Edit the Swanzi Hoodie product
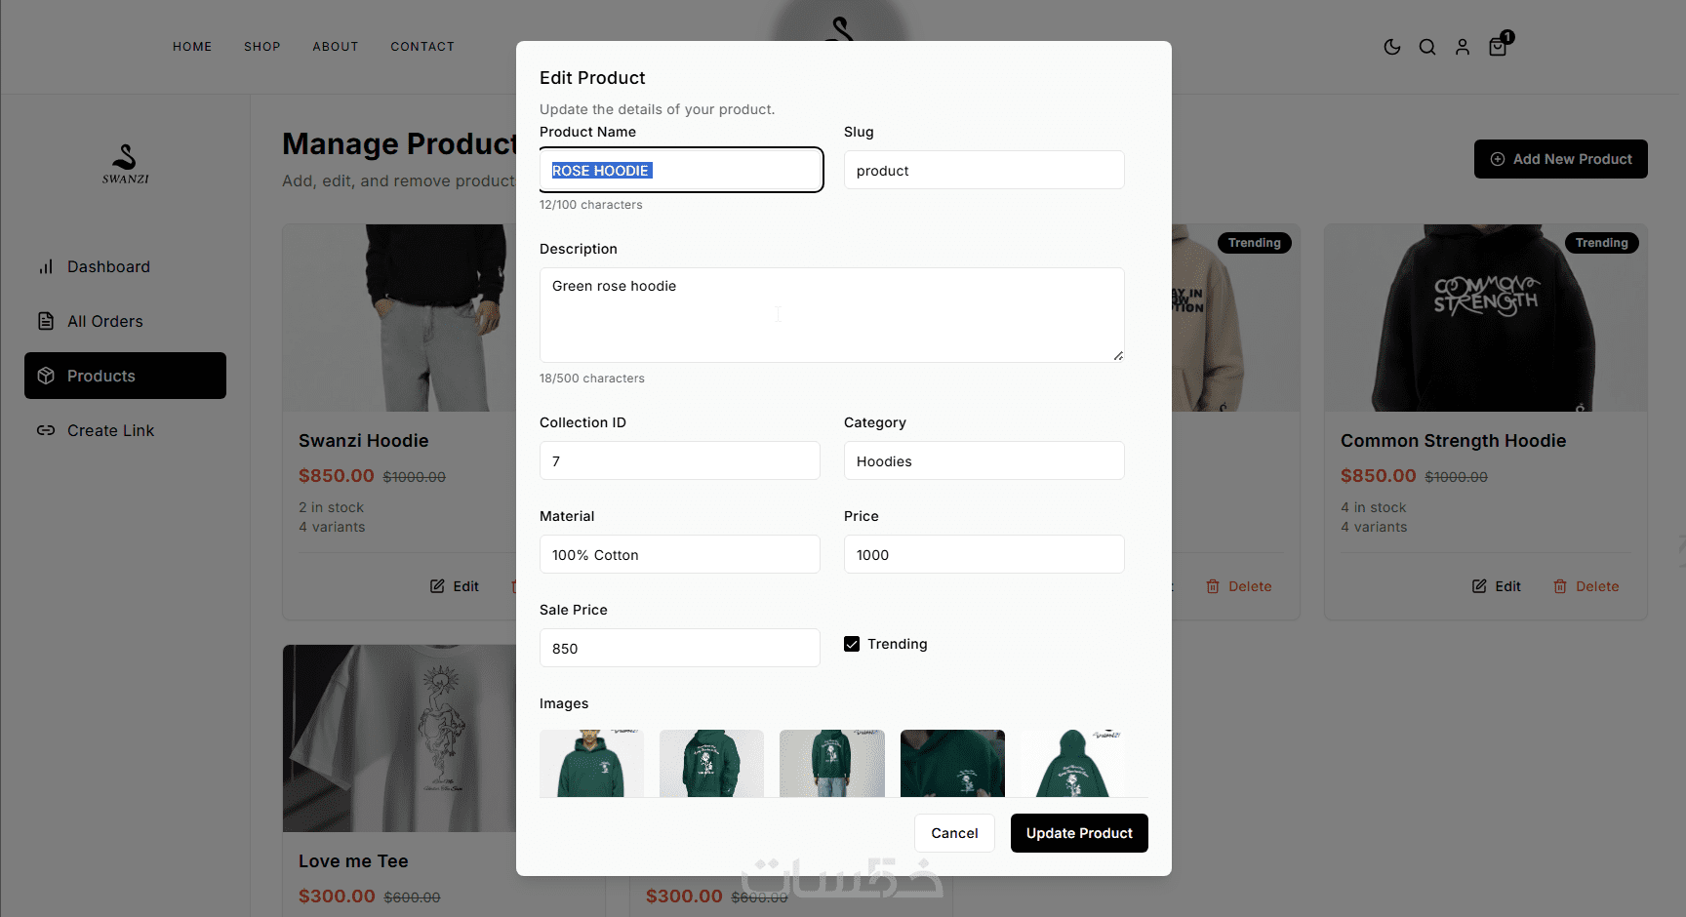 (x=455, y=586)
